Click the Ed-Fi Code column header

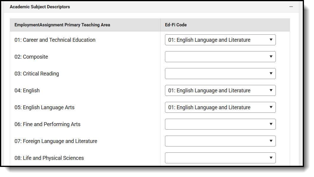(176, 25)
